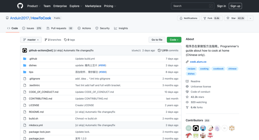Image resolution: width=259 pixels, height=140 pixels.
Task: Click the GitHub logo in header
Action: point(20,6)
